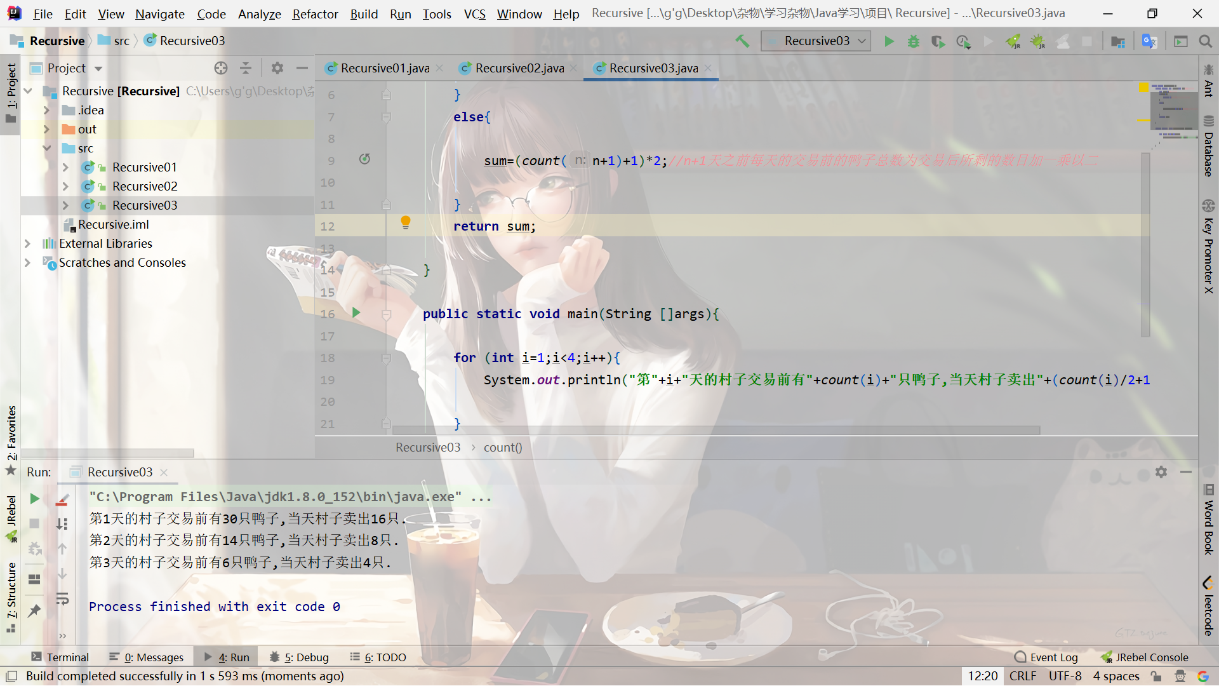
Task: Toggle scroll to end in Run console
Action: pyautogui.click(x=62, y=523)
